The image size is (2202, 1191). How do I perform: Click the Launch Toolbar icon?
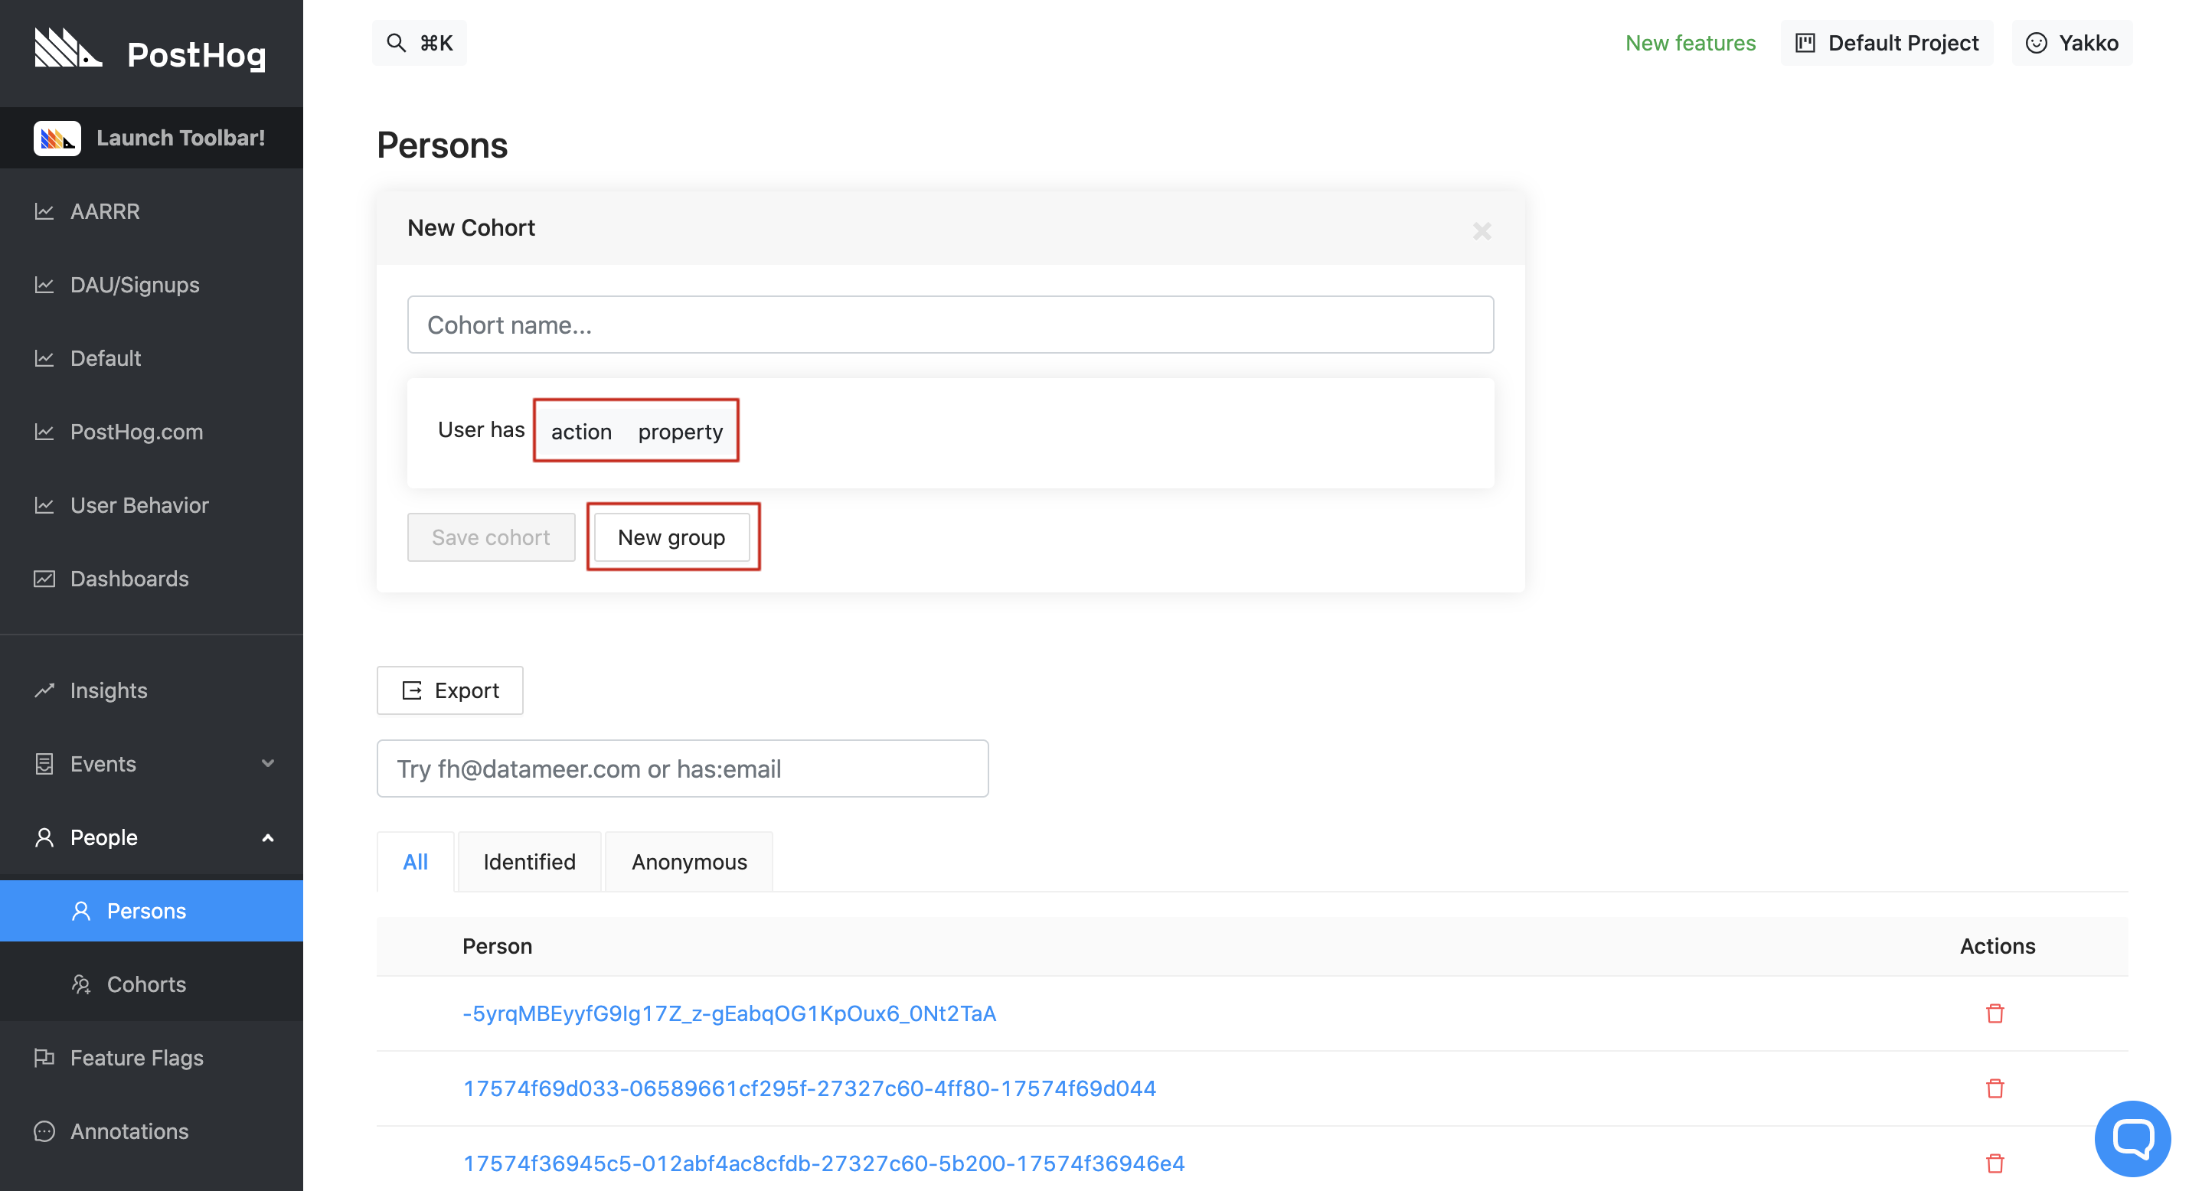click(x=57, y=138)
